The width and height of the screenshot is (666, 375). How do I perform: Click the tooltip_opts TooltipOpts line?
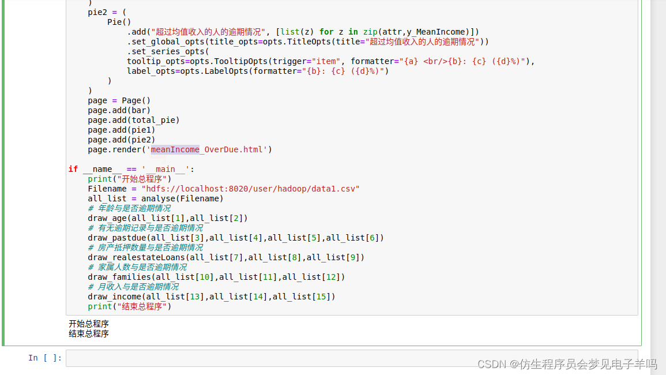[x=330, y=61]
